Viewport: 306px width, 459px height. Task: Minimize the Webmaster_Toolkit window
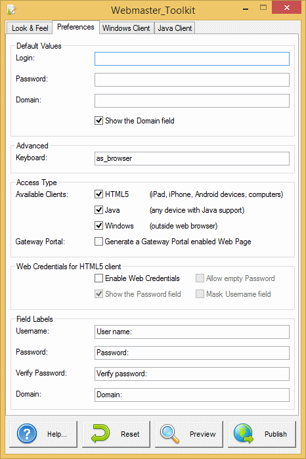(246, 9)
